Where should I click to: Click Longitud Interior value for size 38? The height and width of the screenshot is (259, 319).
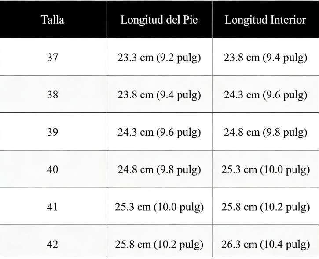pyautogui.click(x=265, y=95)
